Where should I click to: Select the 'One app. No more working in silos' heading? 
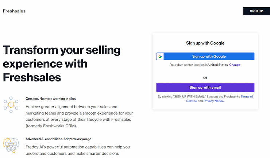51,99
